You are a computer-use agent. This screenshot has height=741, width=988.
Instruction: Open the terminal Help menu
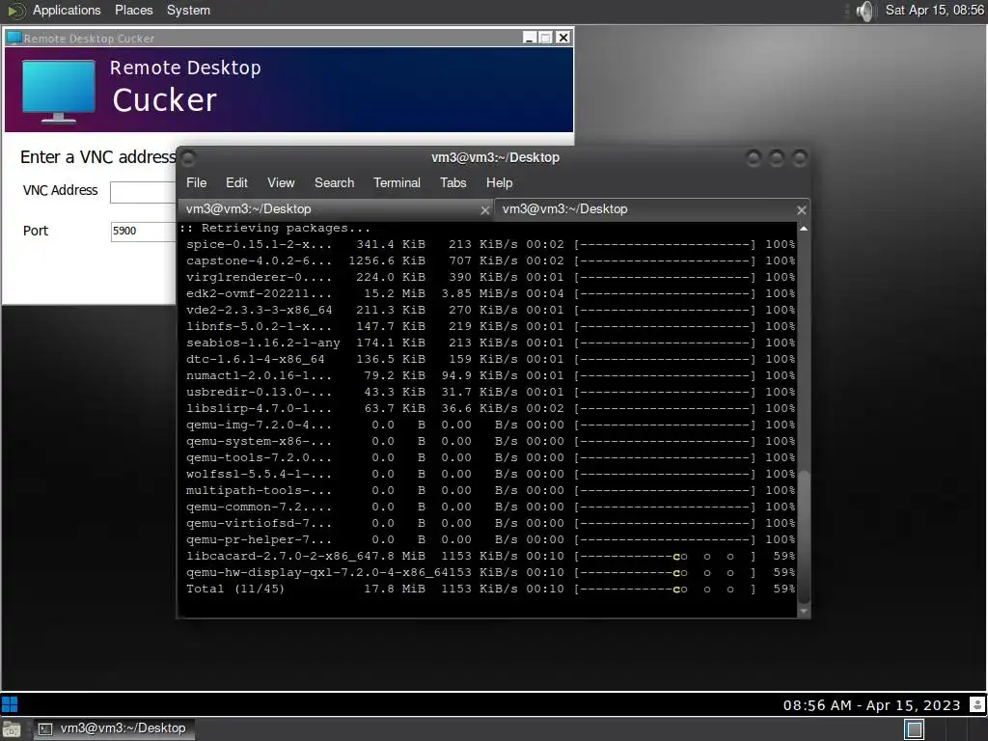(499, 182)
